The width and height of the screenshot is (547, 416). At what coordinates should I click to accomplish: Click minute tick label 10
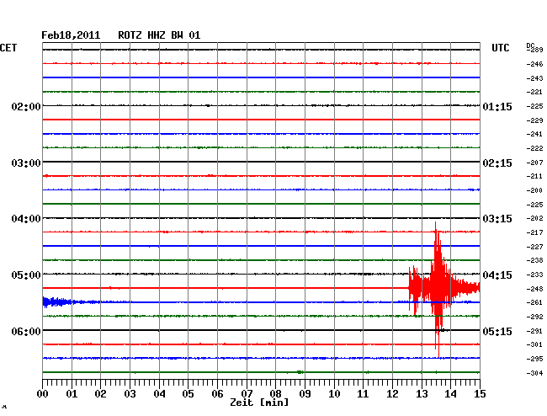click(x=334, y=394)
